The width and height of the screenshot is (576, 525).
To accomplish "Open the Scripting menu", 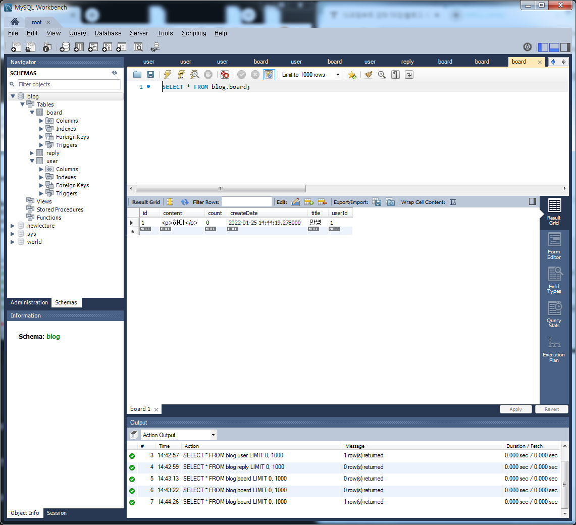I will pos(194,33).
